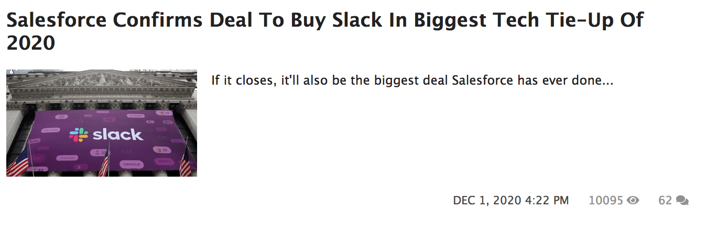The height and width of the screenshot is (231, 717).
Task: Open comments via speech bubbles icon
Action: (x=682, y=200)
